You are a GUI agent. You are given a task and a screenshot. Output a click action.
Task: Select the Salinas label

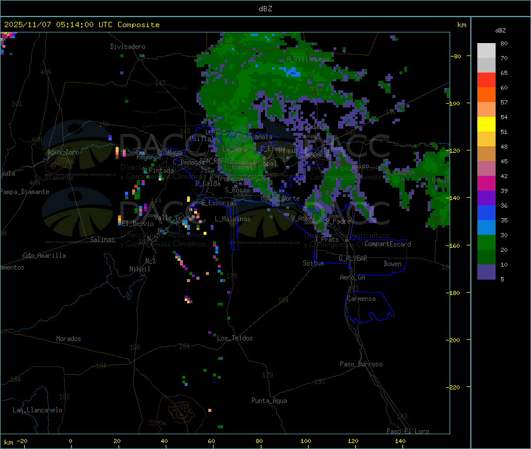[x=102, y=240]
